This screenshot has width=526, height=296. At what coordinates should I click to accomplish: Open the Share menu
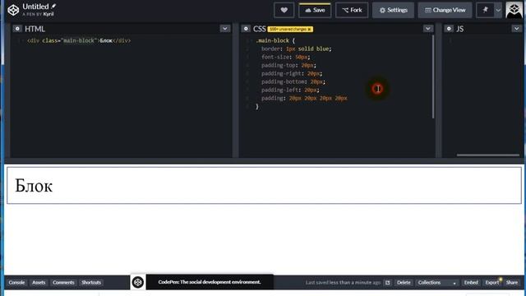point(512,283)
